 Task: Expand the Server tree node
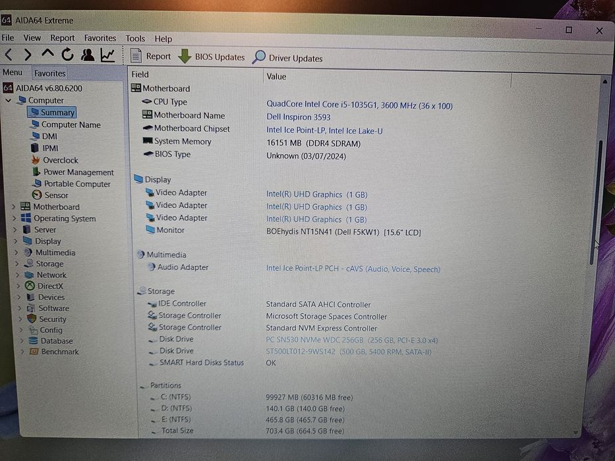(15, 229)
